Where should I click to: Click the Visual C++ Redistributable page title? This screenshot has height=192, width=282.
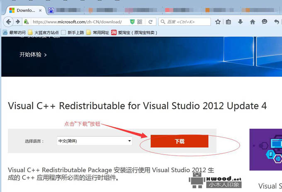click(137, 106)
